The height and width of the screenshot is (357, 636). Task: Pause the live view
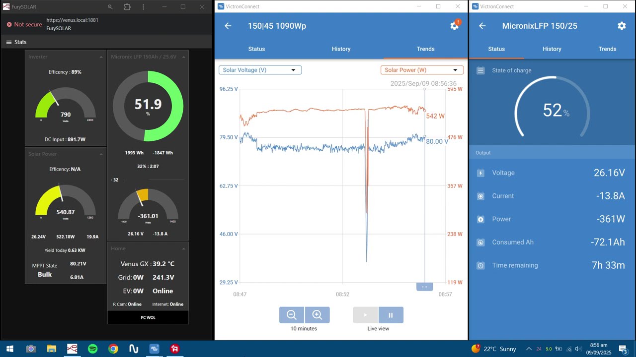click(x=391, y=315)
